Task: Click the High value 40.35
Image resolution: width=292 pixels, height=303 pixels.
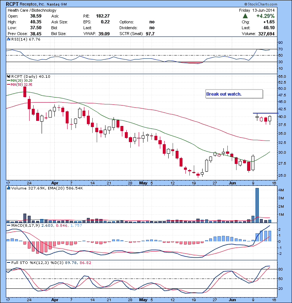Action: [36, 22]
